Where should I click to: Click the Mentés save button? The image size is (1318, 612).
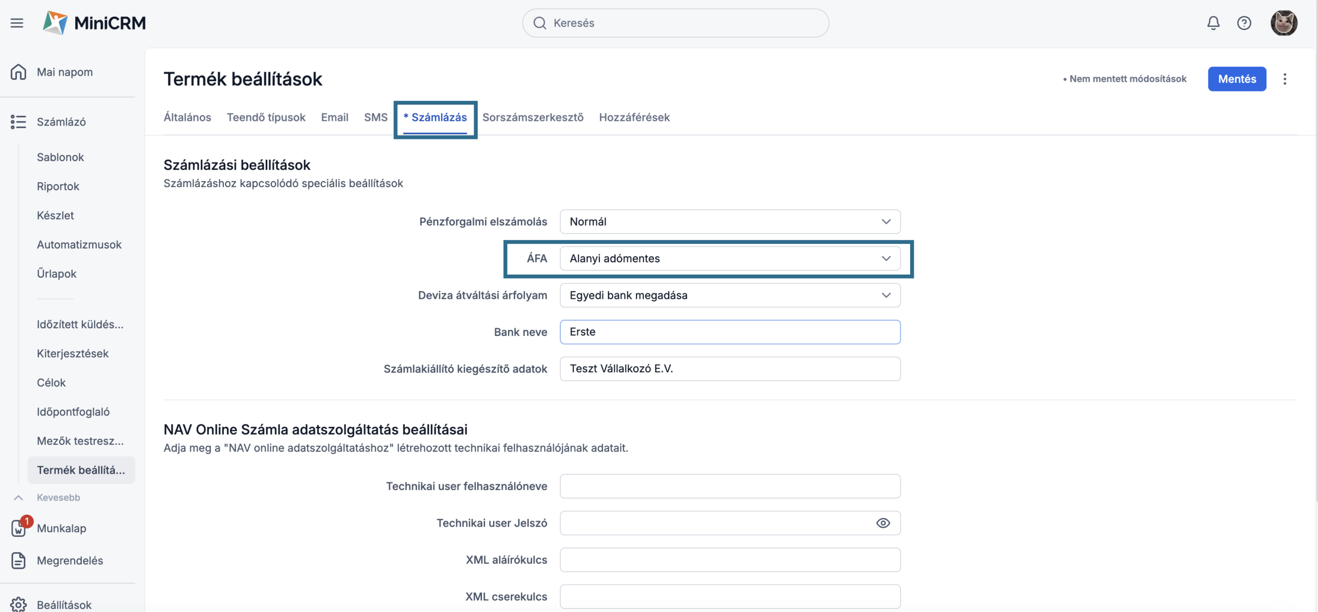point(1237,79)
